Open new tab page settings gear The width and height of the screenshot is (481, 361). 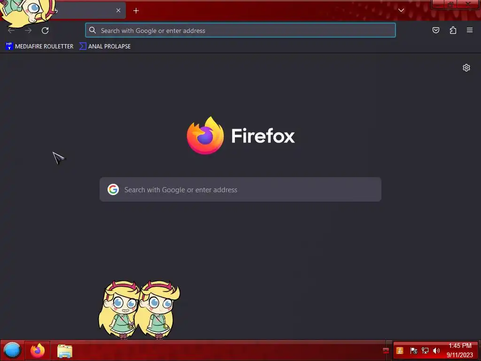(x=466, y=68)
